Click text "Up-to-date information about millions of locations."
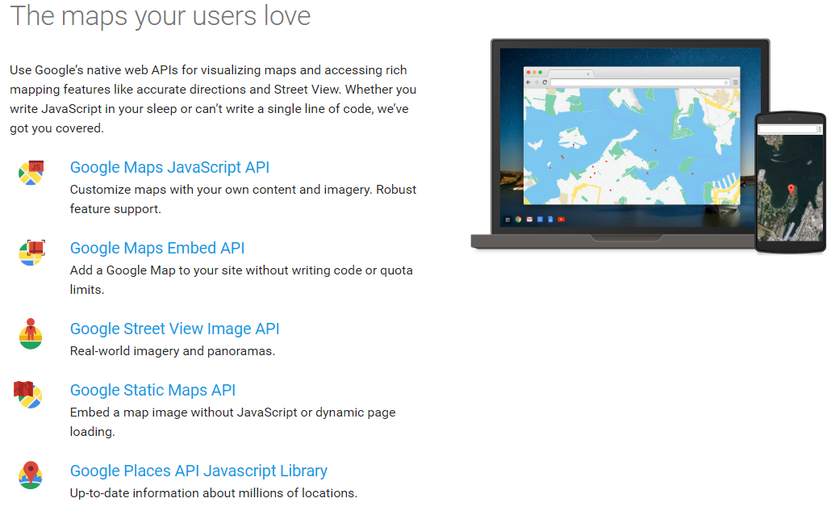Viewport: 835px width, 511px height. tap(214, 493)
